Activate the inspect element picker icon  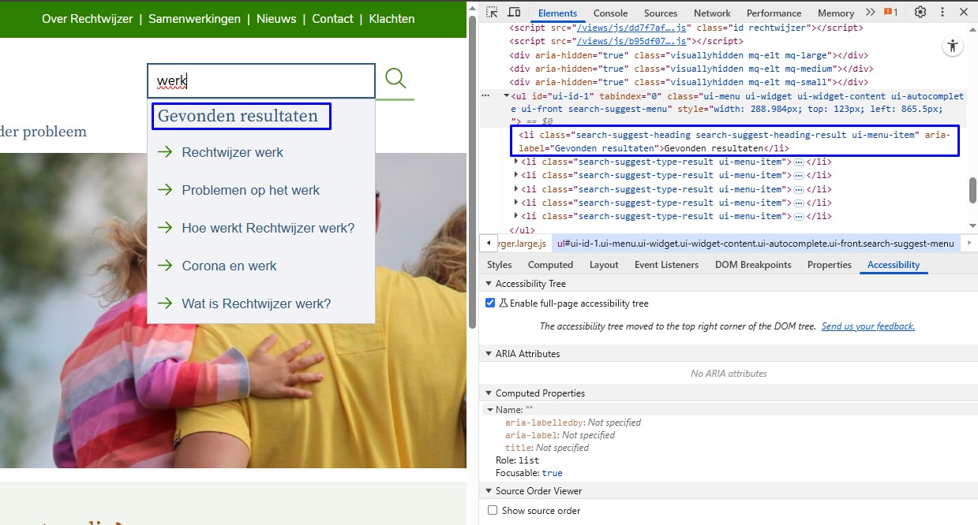492,13
